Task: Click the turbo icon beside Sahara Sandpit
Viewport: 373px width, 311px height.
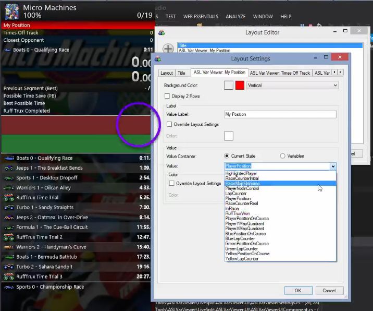Action: point(9,267)
